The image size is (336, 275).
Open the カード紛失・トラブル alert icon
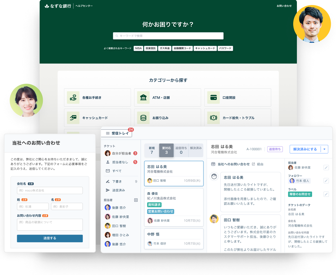(x=214, y=118)
